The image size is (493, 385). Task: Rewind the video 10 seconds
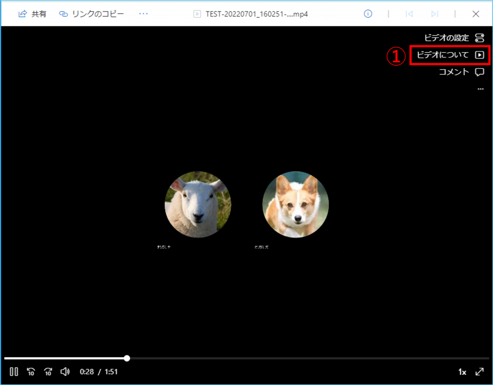click(31, 372)
